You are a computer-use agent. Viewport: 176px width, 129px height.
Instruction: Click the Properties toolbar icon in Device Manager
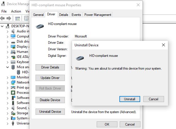[x=26, y=18]
